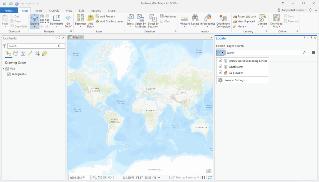The width and height of the screenshot is (319, 182).
Task: Open Coordinate Conversion
Action: [223, 21]
